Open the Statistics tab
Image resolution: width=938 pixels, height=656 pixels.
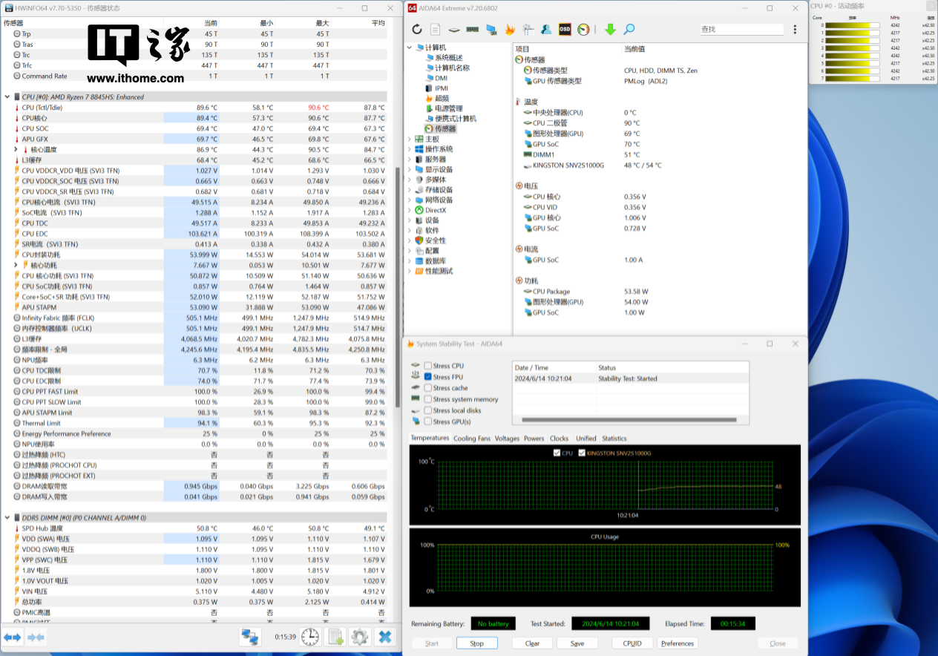pyautogui.click(x=614, y=439)
